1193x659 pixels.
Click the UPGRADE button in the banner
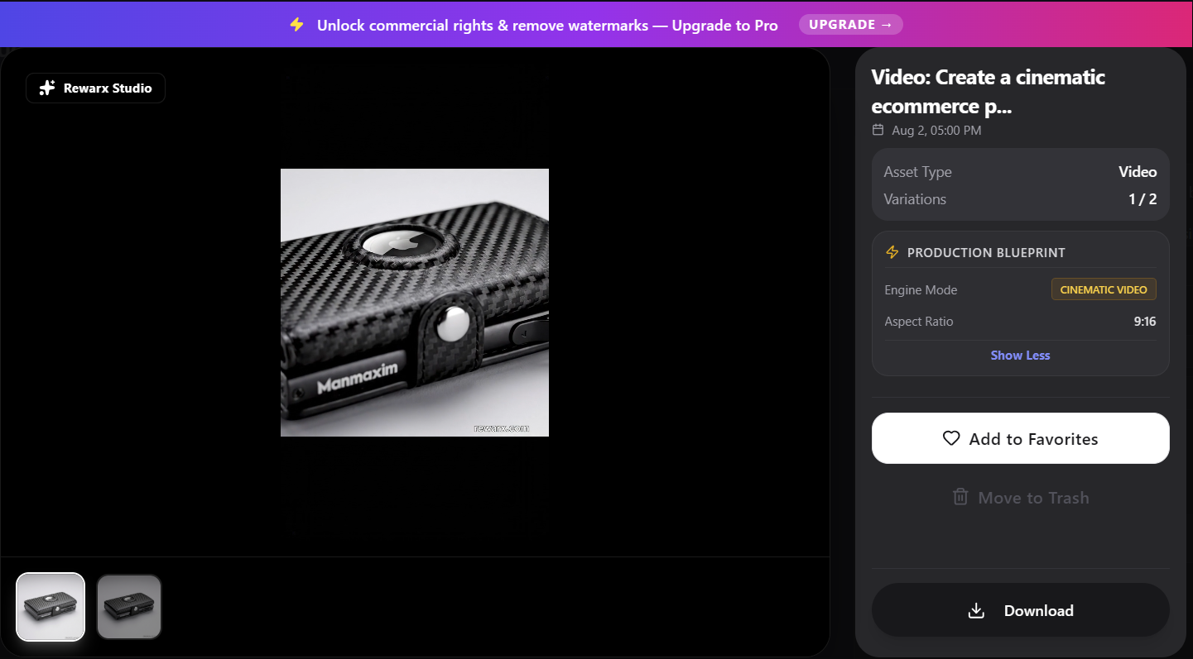[x=850, y=25]
